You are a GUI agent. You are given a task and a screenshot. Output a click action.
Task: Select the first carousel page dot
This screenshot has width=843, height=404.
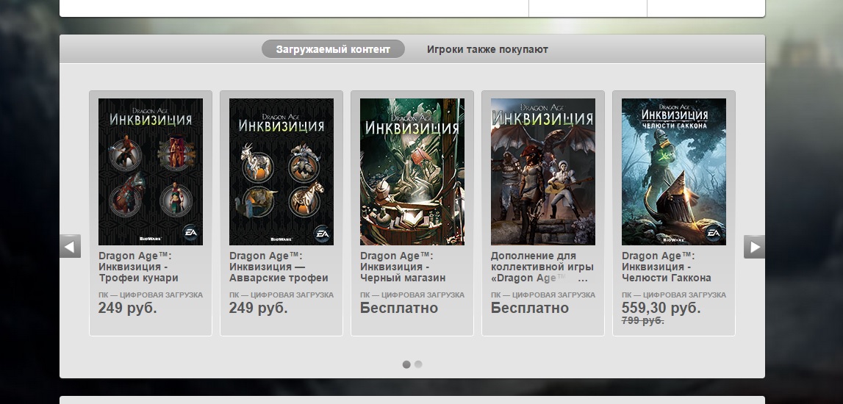coord(406,364)
